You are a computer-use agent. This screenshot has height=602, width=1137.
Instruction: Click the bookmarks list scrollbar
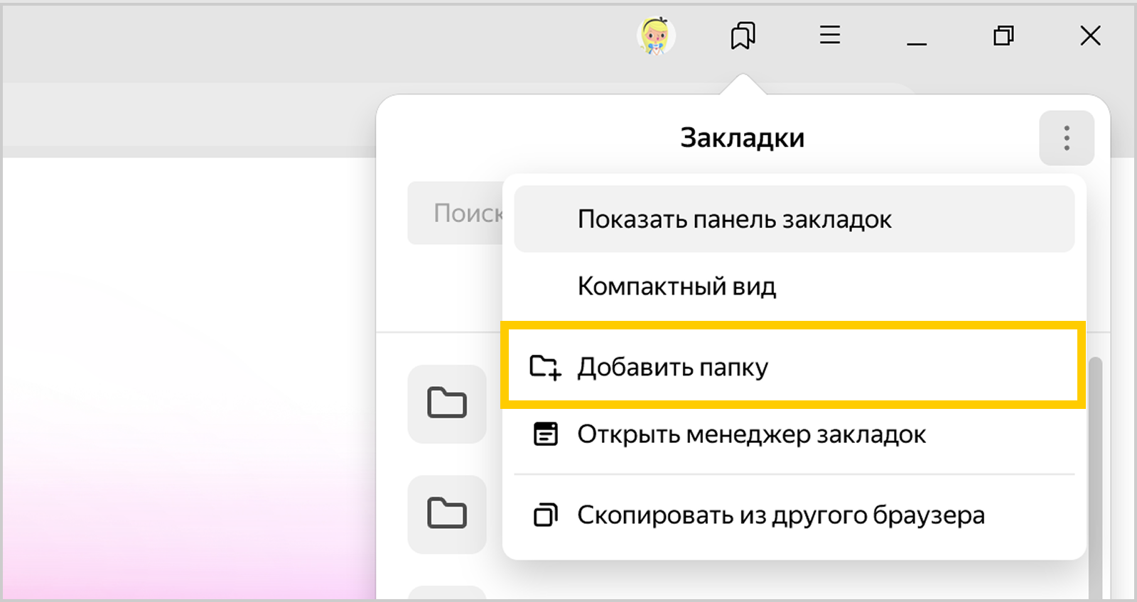point(1095,476)
